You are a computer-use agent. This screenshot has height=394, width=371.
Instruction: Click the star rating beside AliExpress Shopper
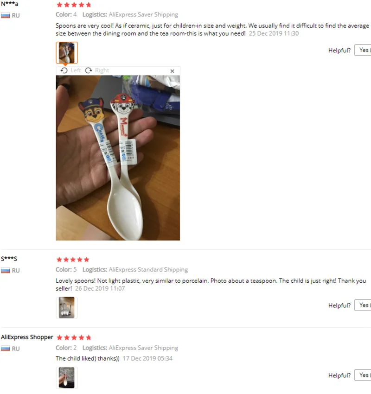[74, 337]
